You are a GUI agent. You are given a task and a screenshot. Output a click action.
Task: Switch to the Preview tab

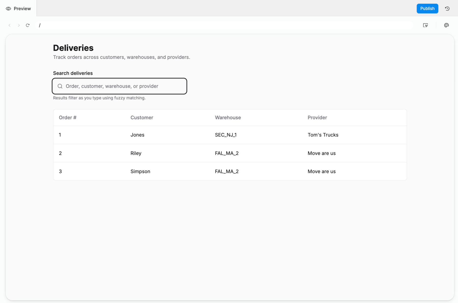coord(18,8)
